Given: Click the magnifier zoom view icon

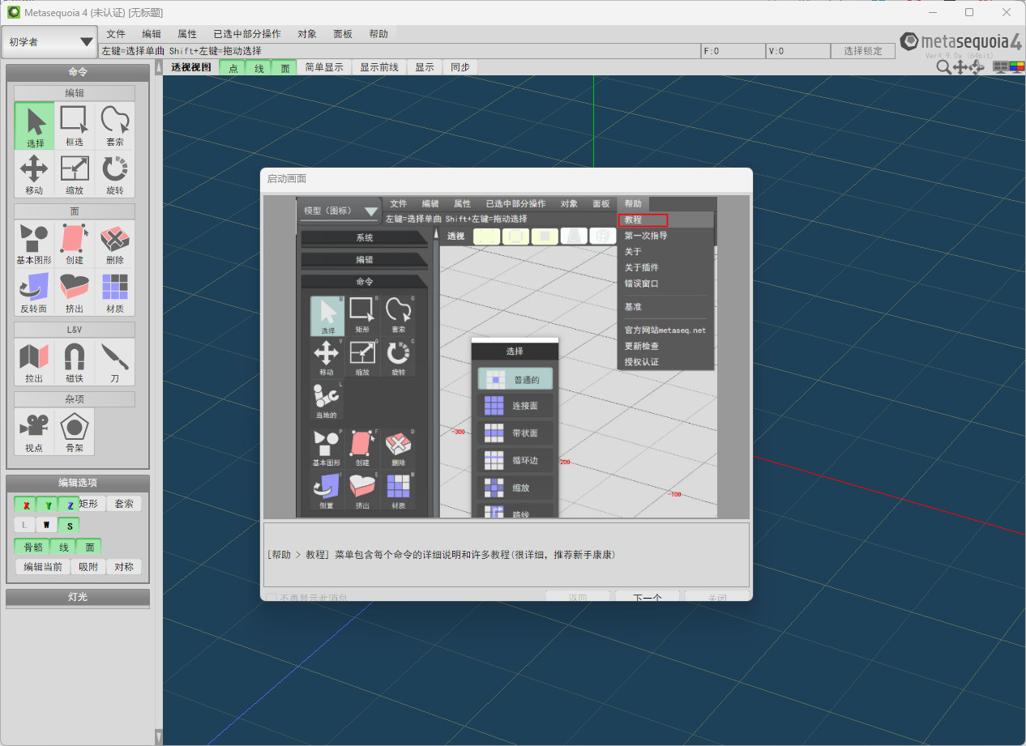Looking at the screenshot, I should [943, 67].
